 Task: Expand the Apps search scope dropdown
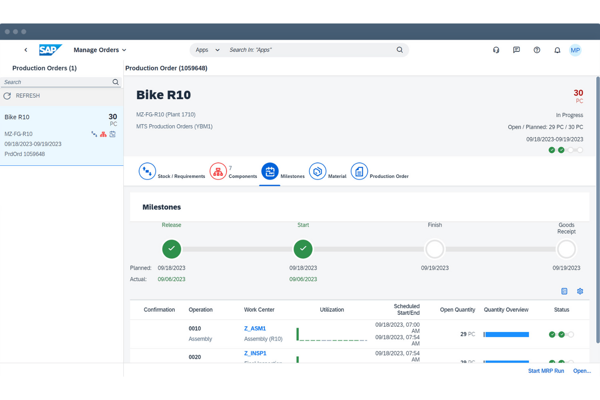click(208, 50)
